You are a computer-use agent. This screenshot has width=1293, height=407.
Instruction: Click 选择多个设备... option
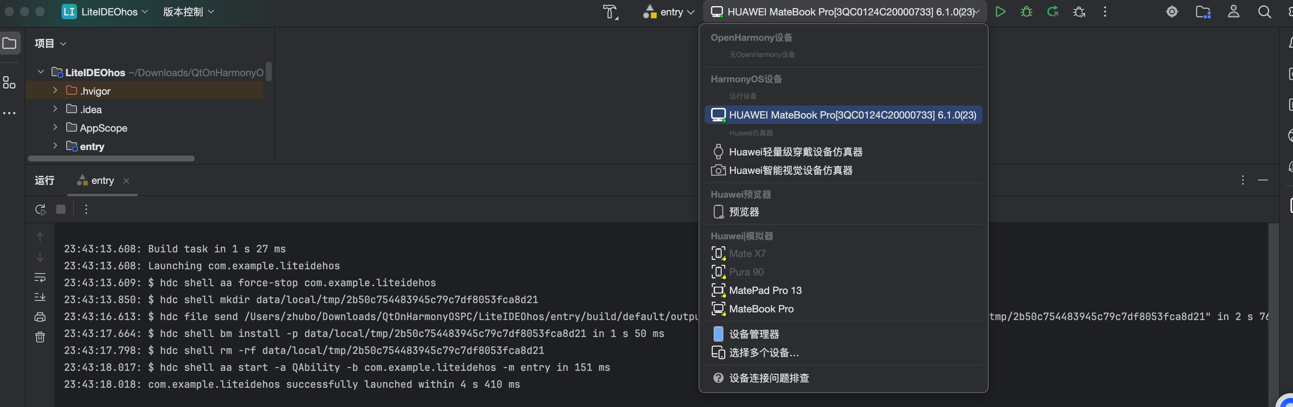point(843,353)
